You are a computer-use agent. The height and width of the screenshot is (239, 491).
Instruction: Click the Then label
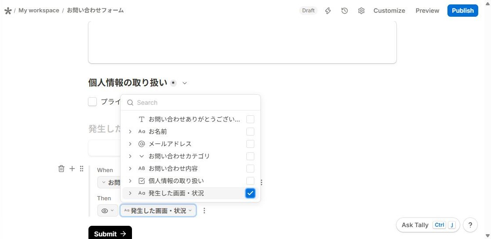coord(104,198)
